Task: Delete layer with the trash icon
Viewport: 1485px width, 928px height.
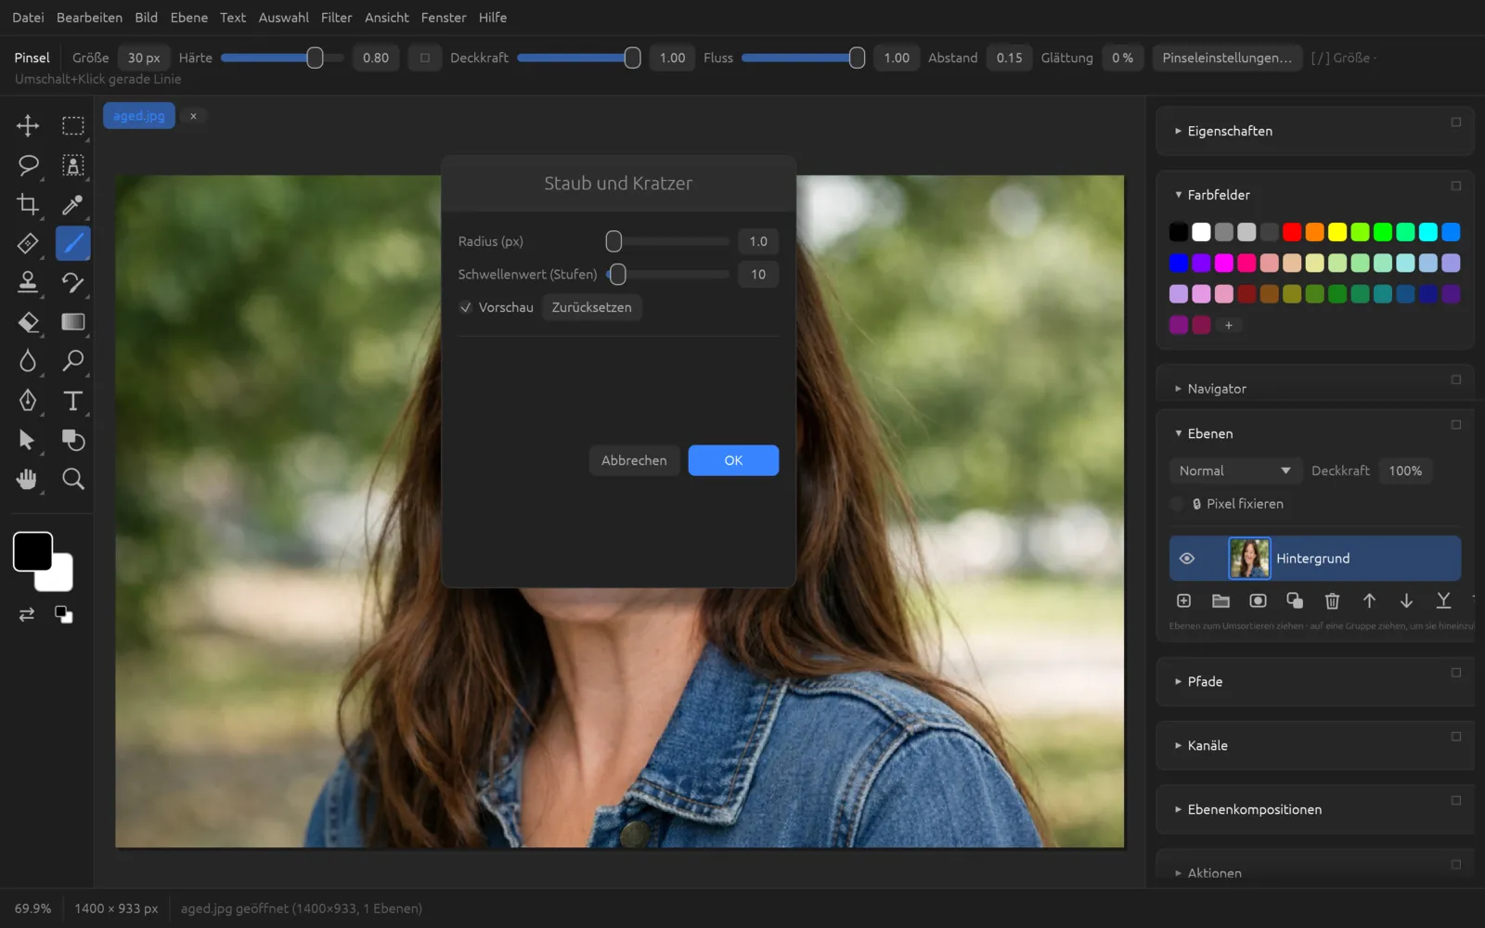Action: coord(1332,600)
